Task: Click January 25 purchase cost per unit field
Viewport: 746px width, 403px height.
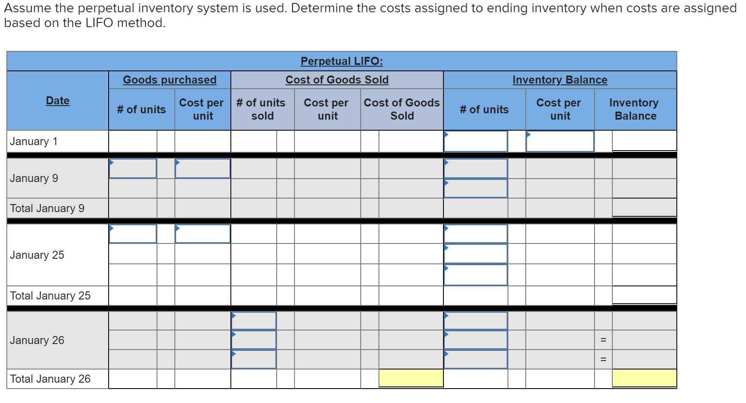Action: click(x=203, y=234)
